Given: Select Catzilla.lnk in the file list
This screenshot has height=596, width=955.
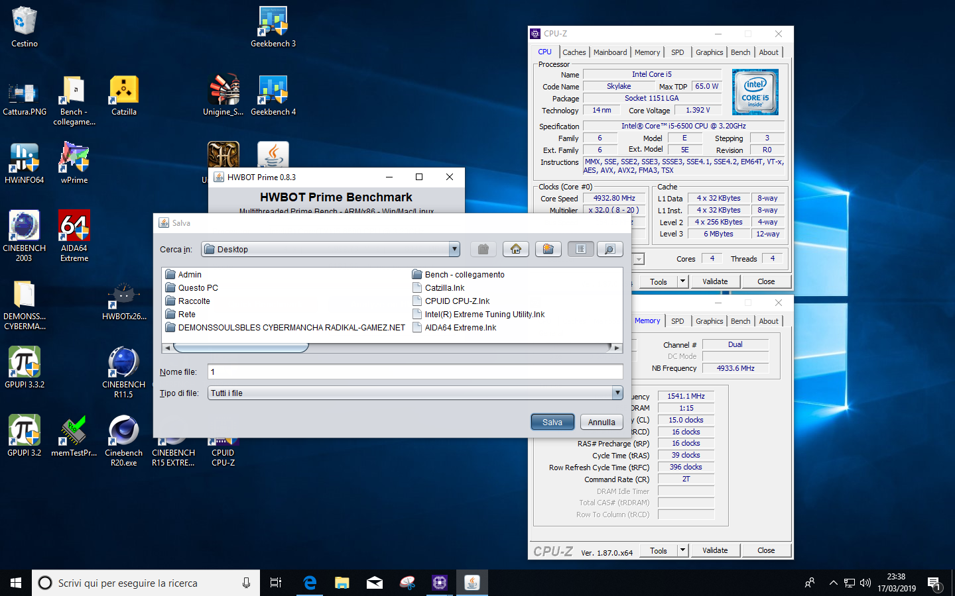Looking at the screenshot, I should click(x=438, y=287).
